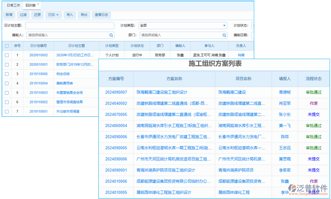Click the search icon beside 部门 field

[224, 35]
